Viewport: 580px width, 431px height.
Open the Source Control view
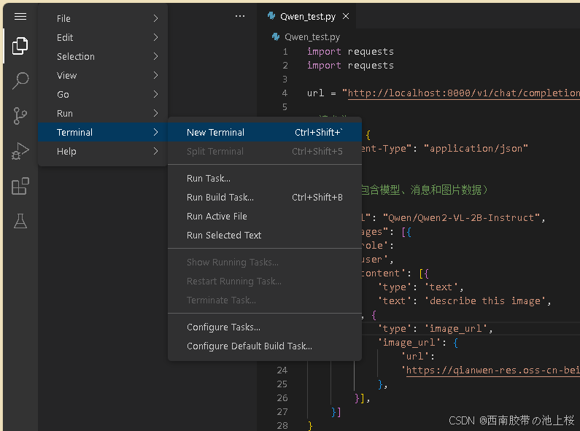(20, 116)
